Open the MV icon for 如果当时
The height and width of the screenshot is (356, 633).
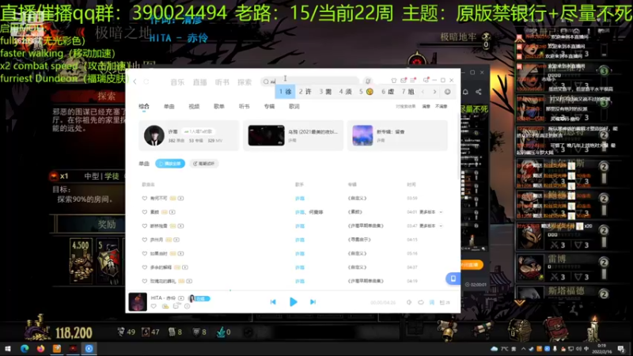pyautogui.click(x=181, y=253)
